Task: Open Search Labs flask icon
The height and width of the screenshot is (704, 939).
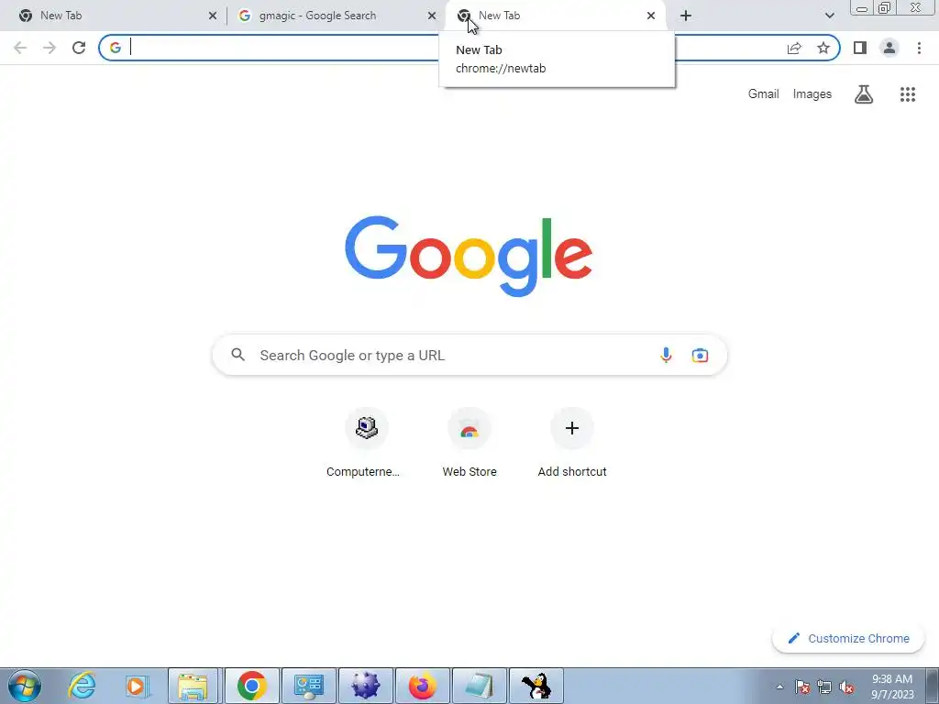Action: 864,94
